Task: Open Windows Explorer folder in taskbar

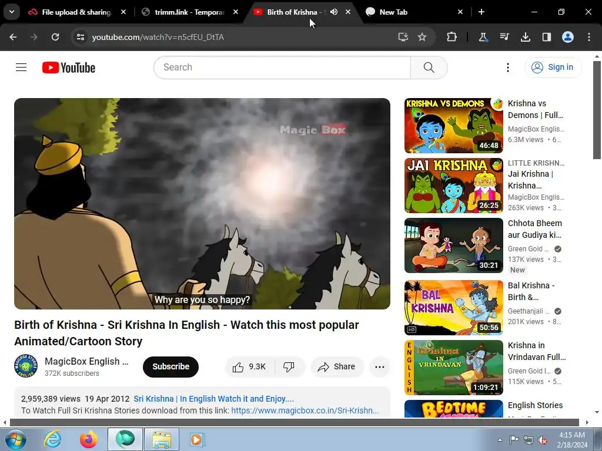Action: (x=162, y=439)
